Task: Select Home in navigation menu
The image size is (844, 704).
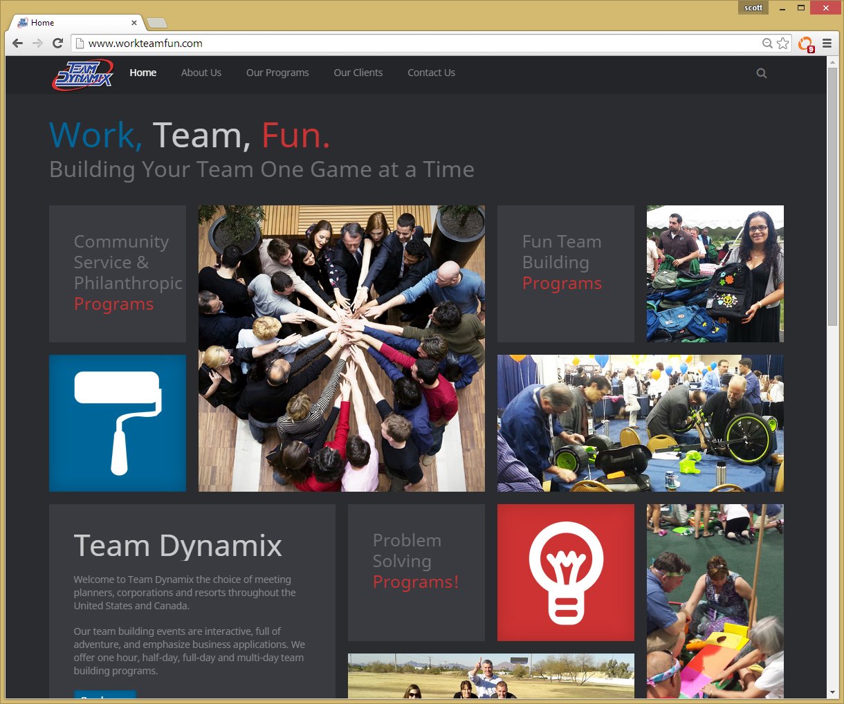Action: (x=143, y=73)
